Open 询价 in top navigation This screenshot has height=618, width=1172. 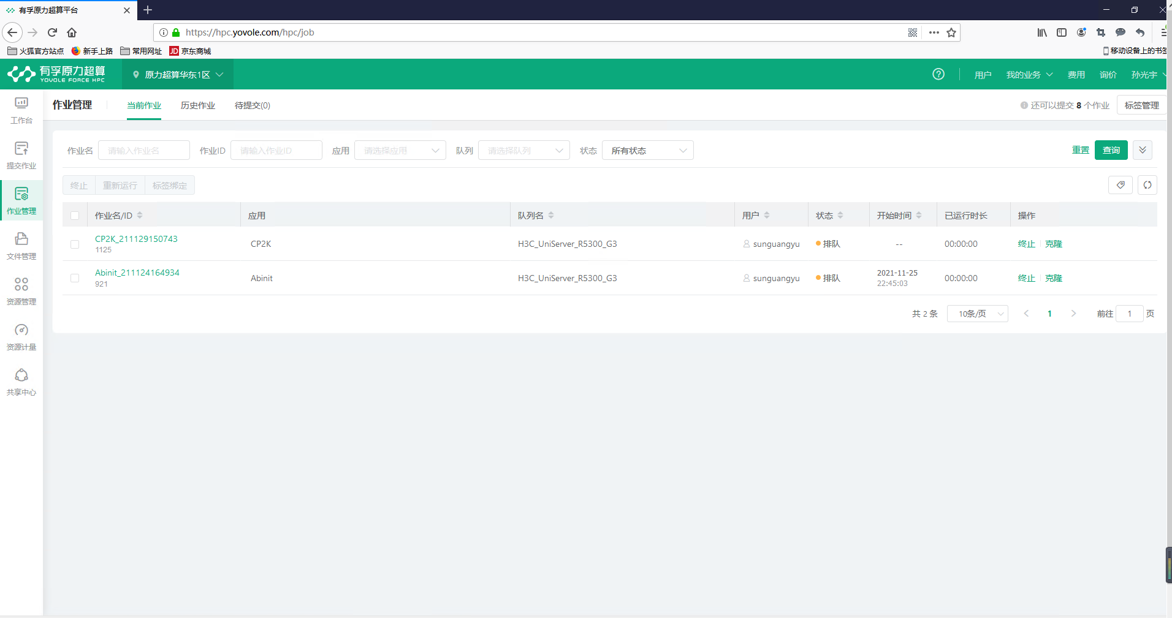coord(1108,75)
